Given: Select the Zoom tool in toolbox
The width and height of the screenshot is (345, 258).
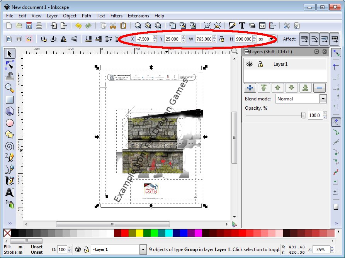Looking at the screenshot, I should [x=10, y=88].
